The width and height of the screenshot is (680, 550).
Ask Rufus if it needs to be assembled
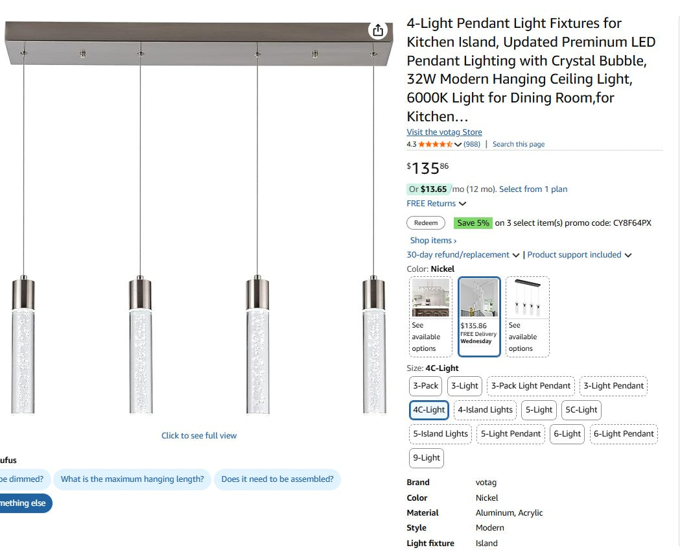tap(277, 479)
